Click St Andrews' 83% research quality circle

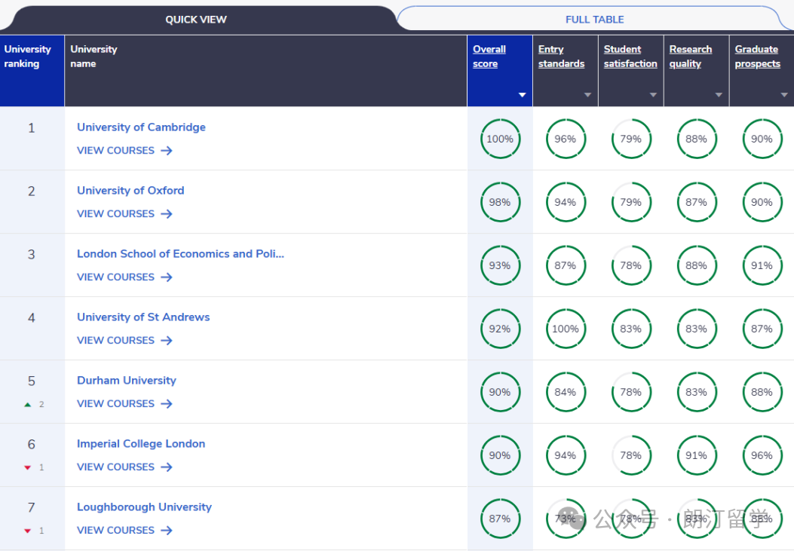point(697,329)
